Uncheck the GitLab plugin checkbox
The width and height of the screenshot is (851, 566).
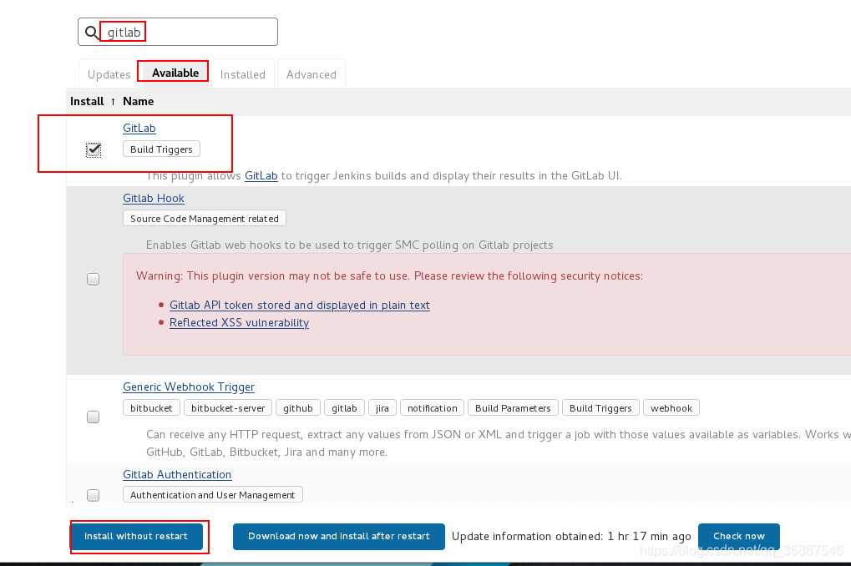click(94, 149)
